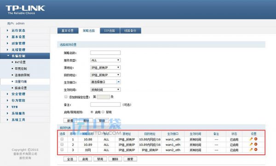Click the 10.89内网段/16 destination cell
276x166 pixels.
(150, 144)
